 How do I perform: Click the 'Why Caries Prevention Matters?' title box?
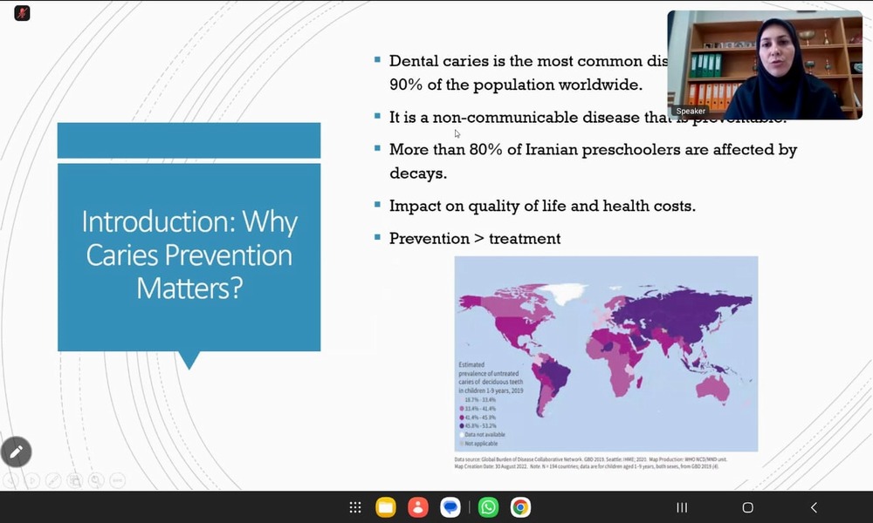pos(189,255)
